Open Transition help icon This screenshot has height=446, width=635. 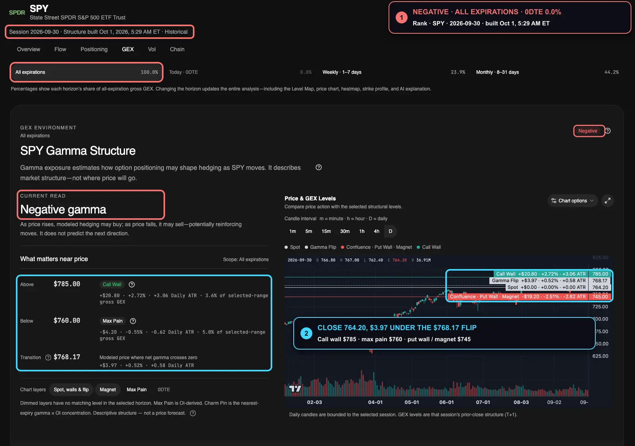(48, 358)
